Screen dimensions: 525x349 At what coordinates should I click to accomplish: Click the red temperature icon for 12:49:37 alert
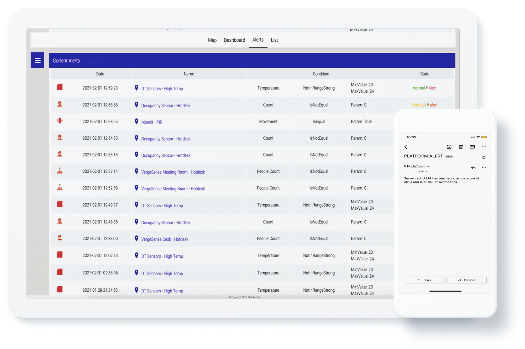tap(60, 204)
